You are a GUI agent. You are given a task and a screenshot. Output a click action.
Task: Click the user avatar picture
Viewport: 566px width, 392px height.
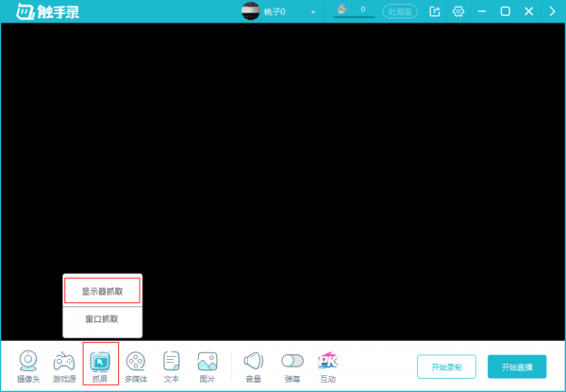pos(251,11)
